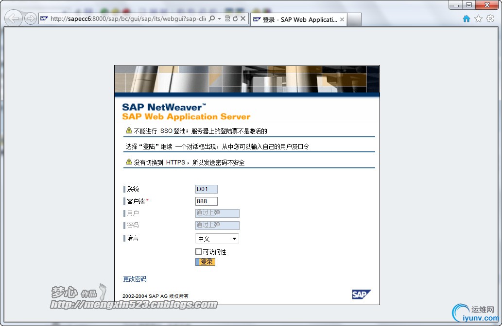Open the browser Tools gear icon
The image size is (502, 326).
point(490,18)
